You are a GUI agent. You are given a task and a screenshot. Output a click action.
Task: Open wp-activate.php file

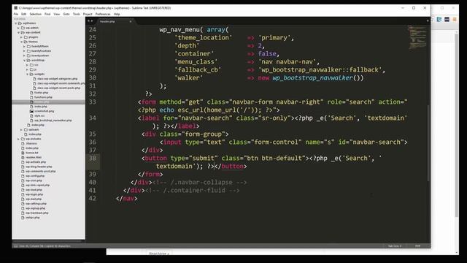pos(36,162)
